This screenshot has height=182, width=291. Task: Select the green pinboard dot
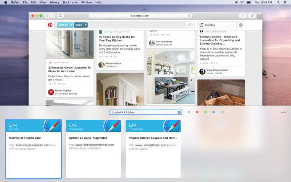205,112
